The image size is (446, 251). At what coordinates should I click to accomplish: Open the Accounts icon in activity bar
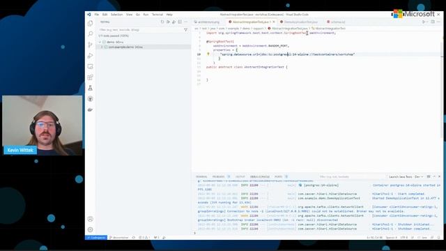pyautogui.click(x=90, y=219)
